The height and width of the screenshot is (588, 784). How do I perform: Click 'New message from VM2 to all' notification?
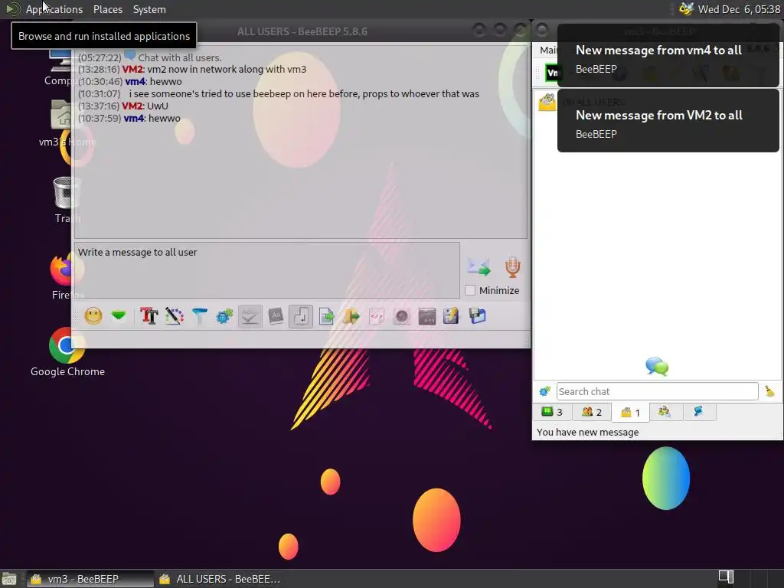668,121
